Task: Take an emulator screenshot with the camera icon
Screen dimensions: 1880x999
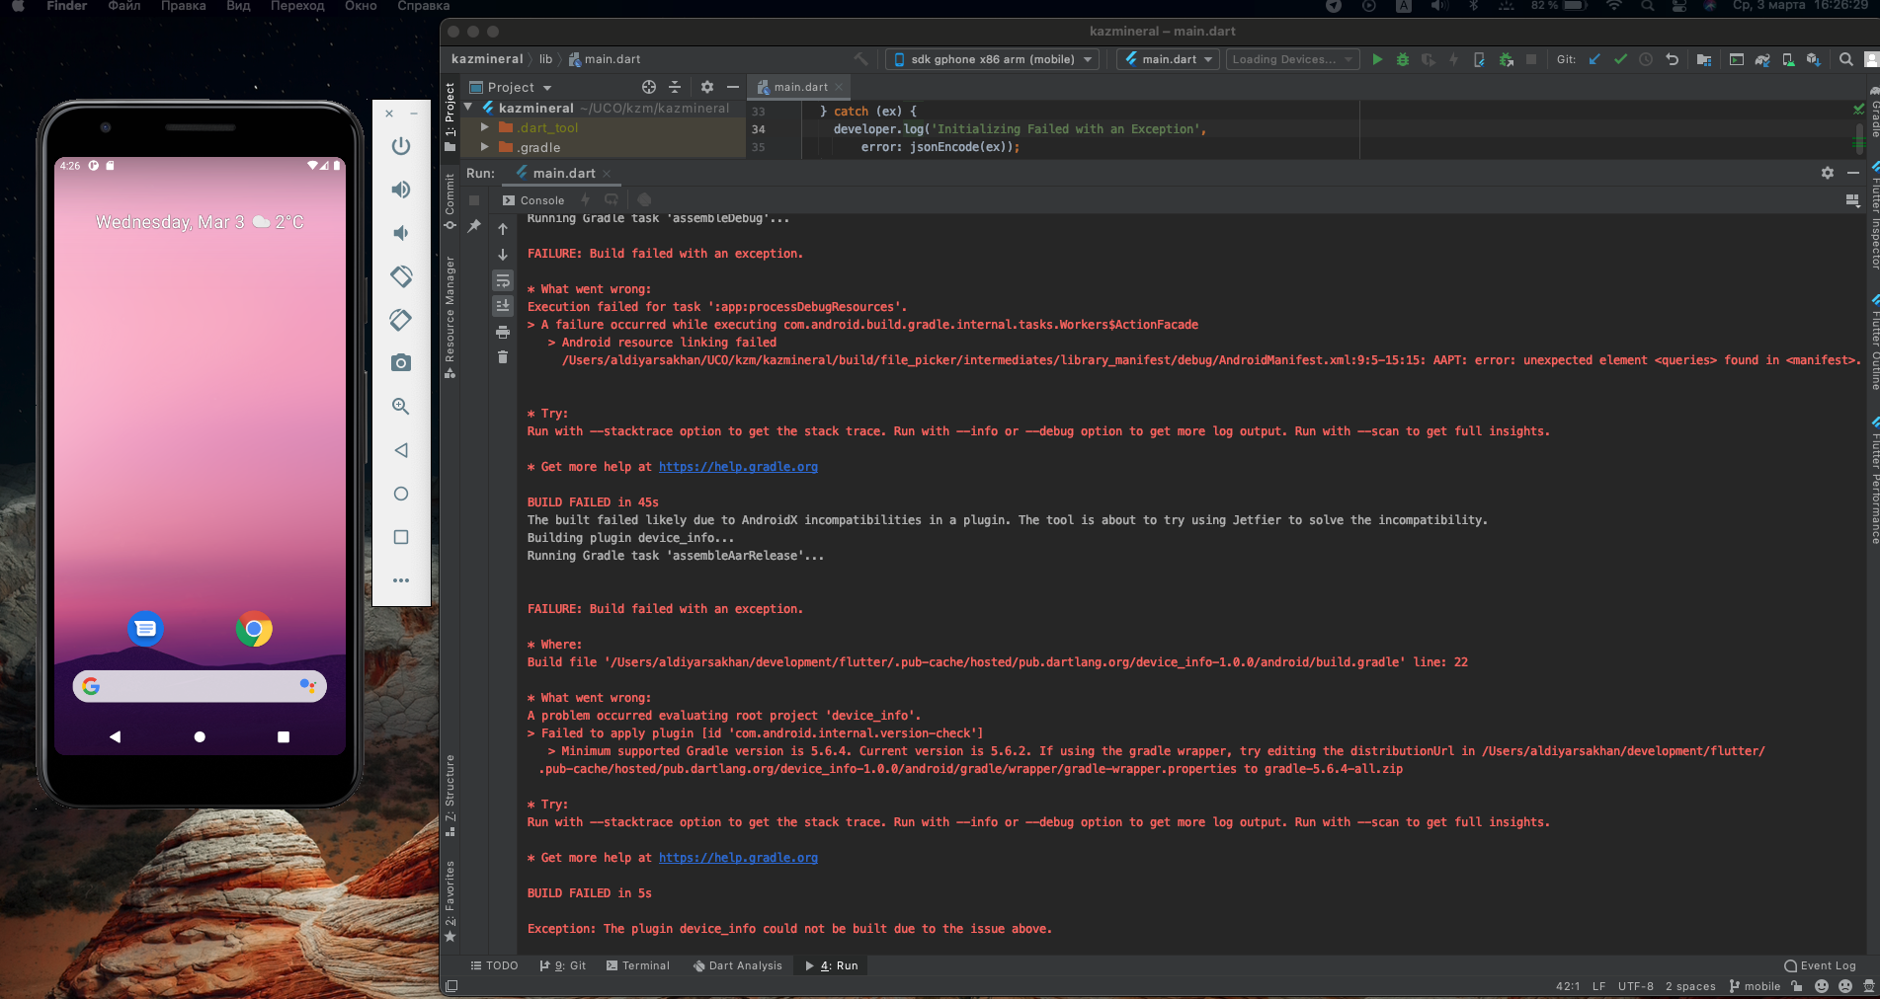Action: (x=401, y=363)
